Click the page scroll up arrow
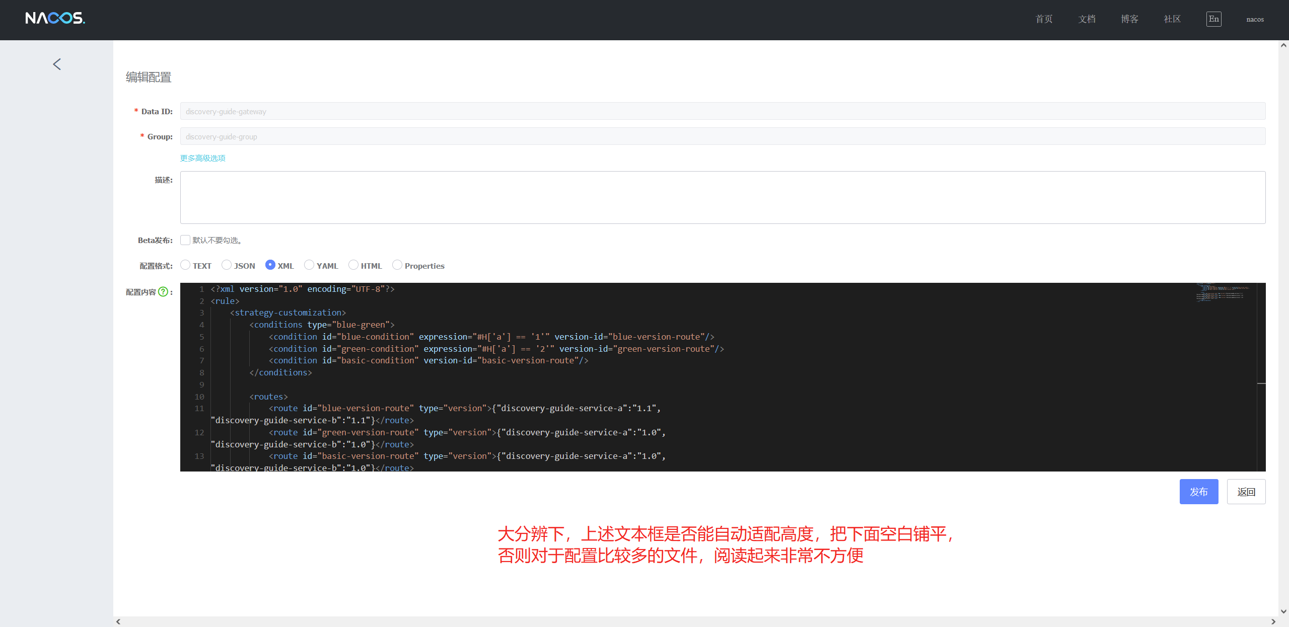Viewport: 1289px width, 627px height. click(1283, 45)
